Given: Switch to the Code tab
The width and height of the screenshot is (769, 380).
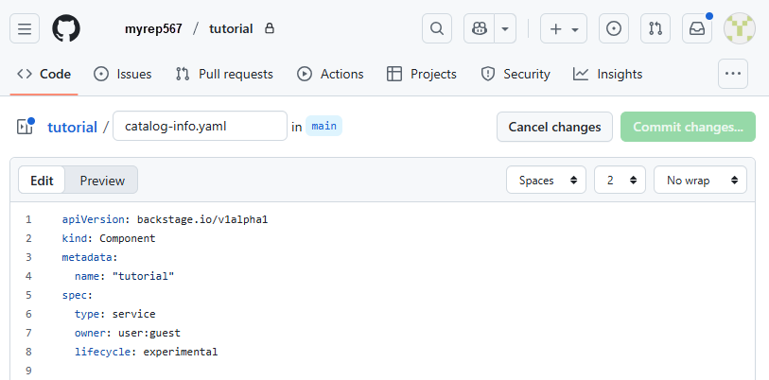Looking at the screenshot, I should tap(44, 74).
